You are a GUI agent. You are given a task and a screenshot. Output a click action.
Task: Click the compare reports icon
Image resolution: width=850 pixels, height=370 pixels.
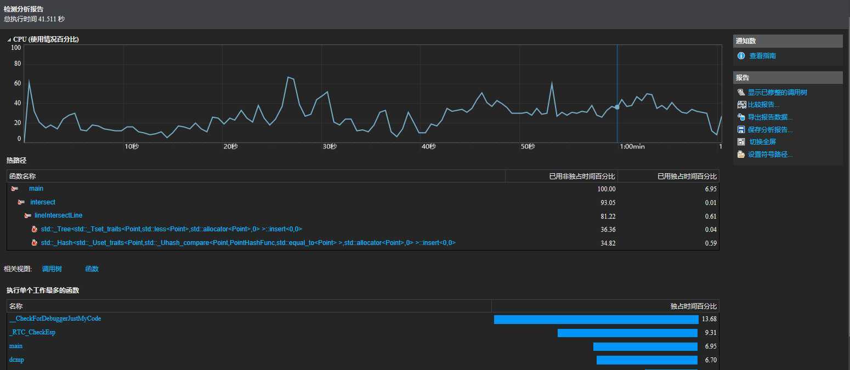point(741,105)
